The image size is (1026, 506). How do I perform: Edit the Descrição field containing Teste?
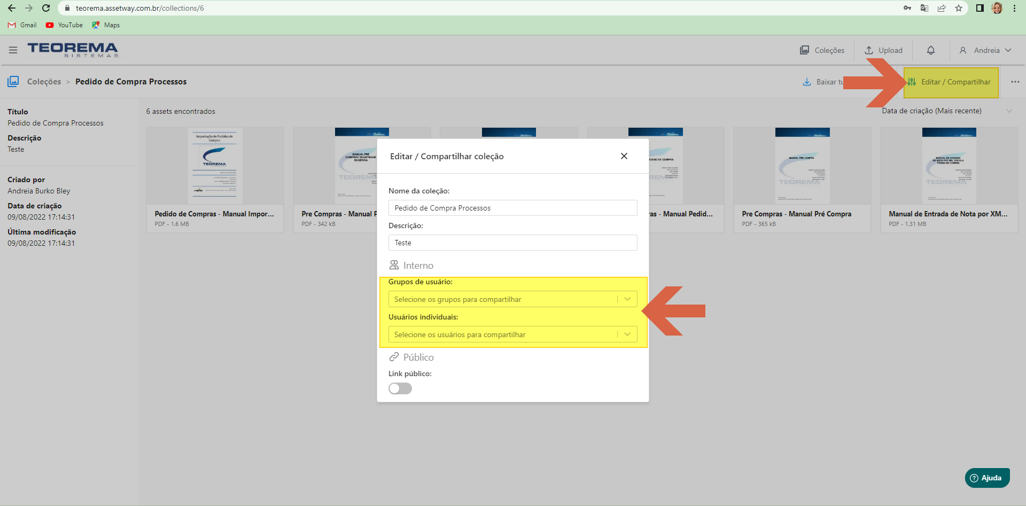[x=513, y=243]
